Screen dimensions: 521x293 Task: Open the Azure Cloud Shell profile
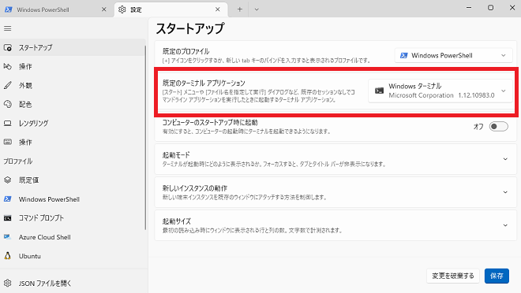click(73, 237)
